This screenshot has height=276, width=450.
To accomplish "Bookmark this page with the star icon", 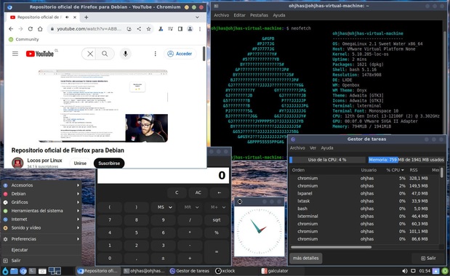I will pos(148,28).
